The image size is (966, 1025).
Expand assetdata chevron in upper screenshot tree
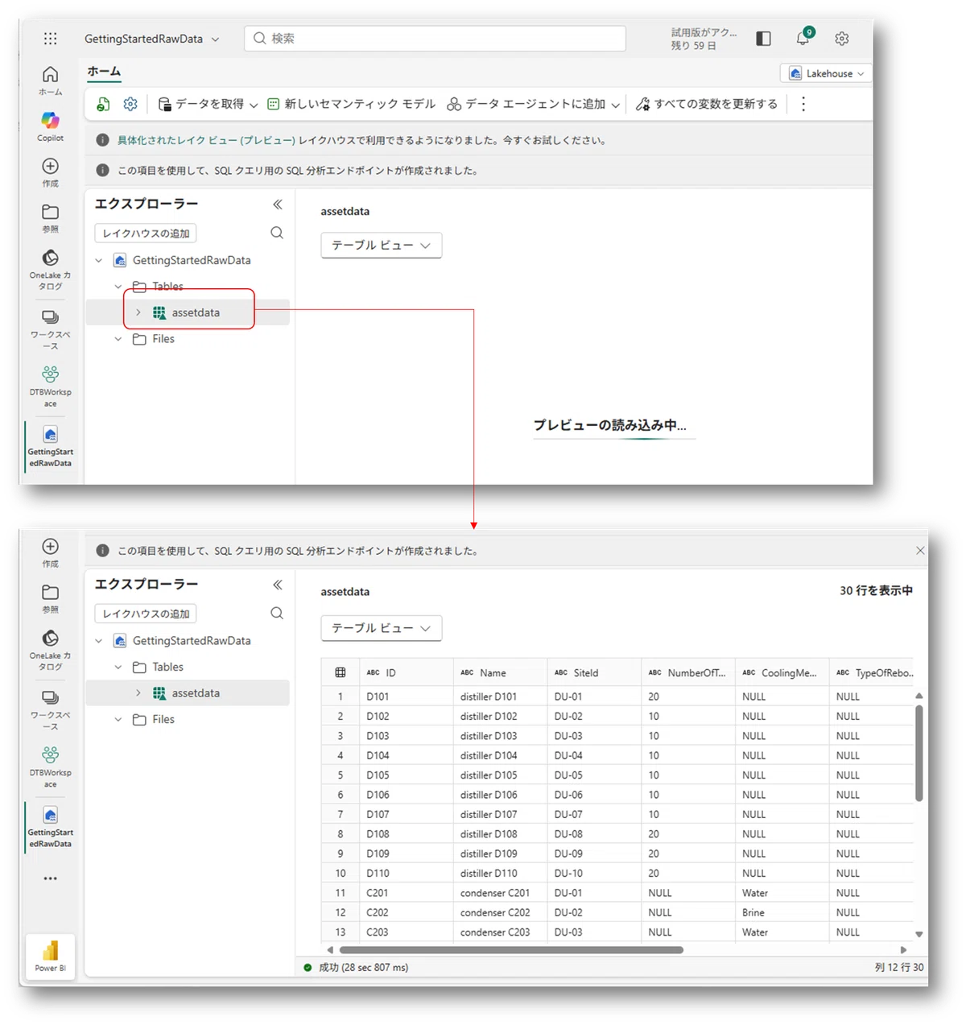[x=138, y=312]
